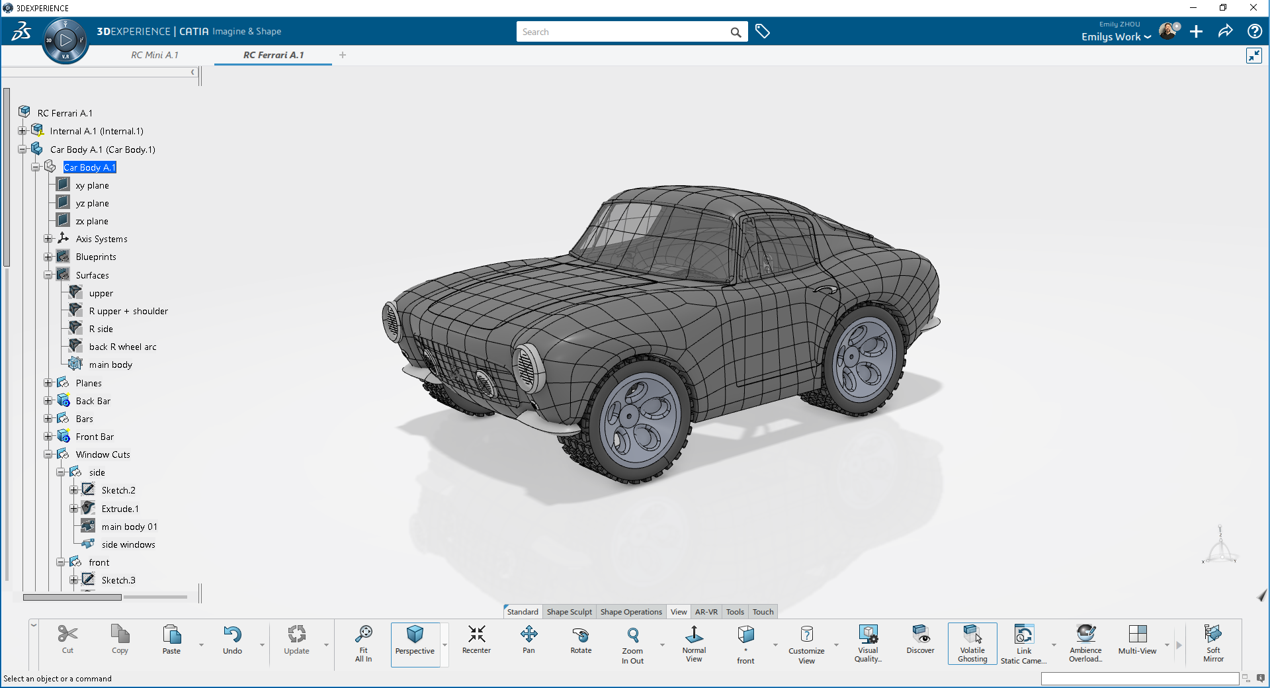
Task: Toggle Volatile Ghosting mode
Action: pyautogui.click(x=972, y=643)
